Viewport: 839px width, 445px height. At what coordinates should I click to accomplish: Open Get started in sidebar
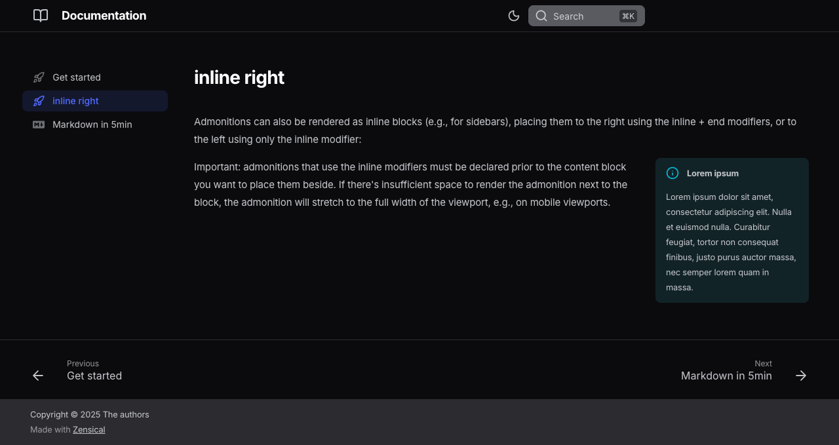point(77,77)
